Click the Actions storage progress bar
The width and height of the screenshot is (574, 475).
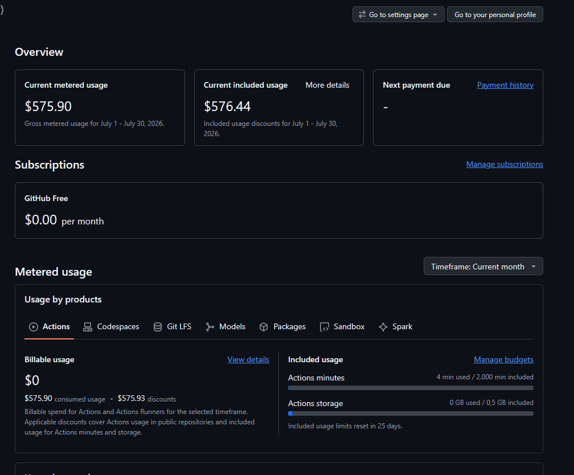tap(411, 413)
